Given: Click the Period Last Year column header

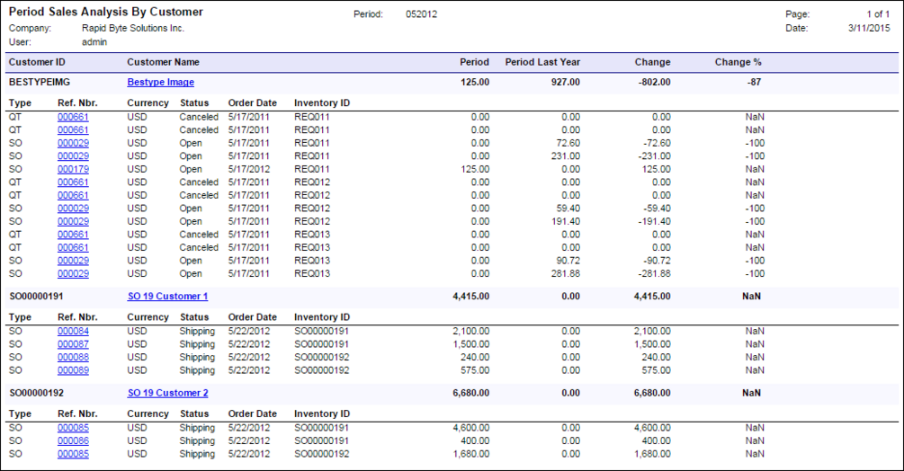Looking at the screenshot, I should point(542,62).
